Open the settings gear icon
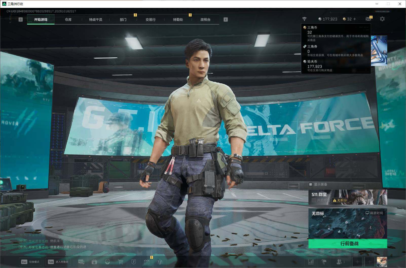The height and width of the screenshot is (268, 406). pos(382,19)
